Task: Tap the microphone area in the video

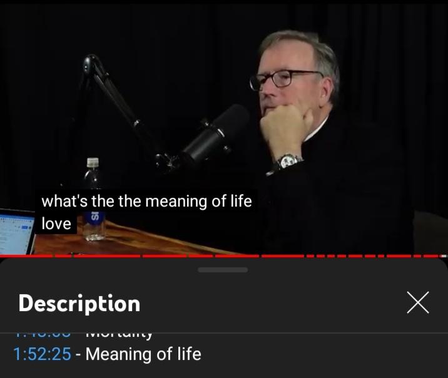Action: (214, 136)
